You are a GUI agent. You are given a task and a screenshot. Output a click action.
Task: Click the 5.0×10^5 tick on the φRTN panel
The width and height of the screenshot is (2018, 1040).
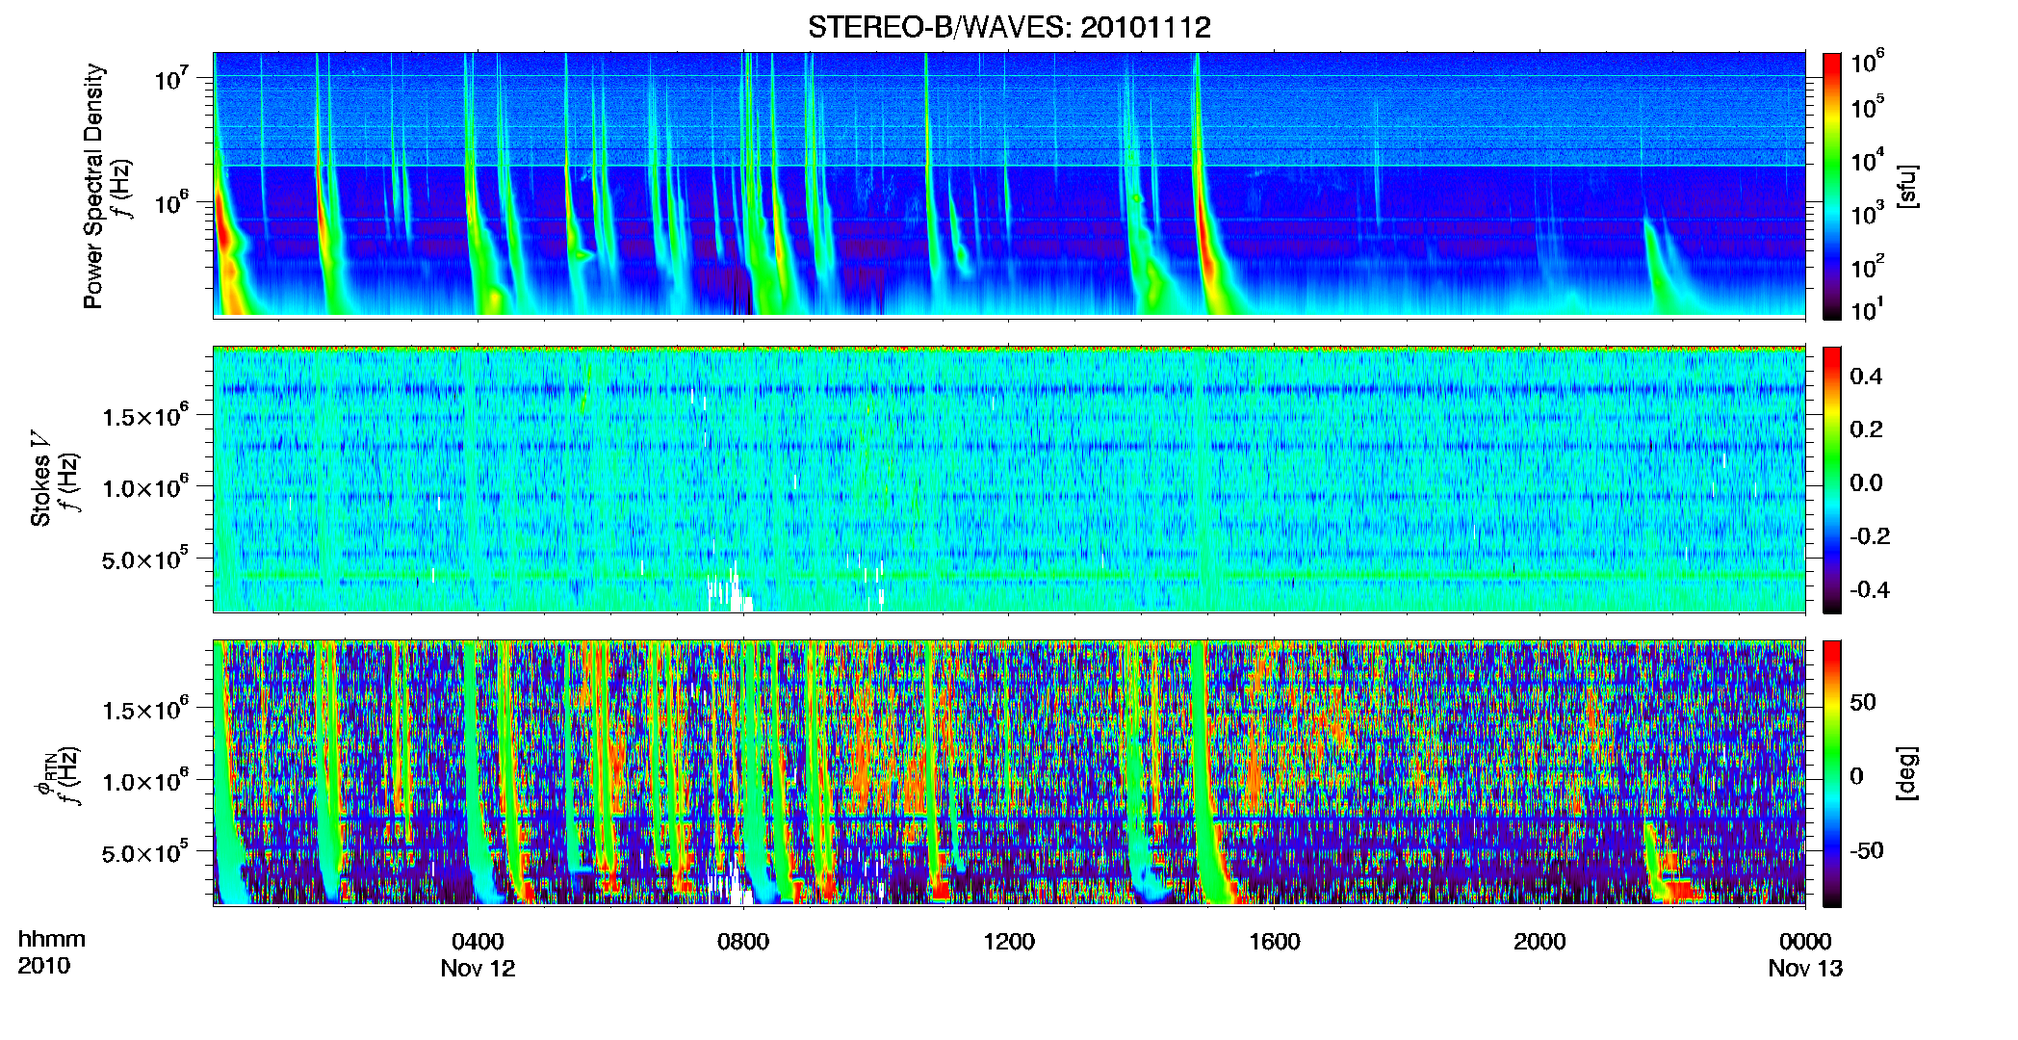pyautogui.click(x=146, y=853)
